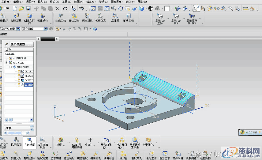The height and width of the screenshot is (160, 262).
Task: Select the CAVITY operation in navigator
Action: coord(28,80)
